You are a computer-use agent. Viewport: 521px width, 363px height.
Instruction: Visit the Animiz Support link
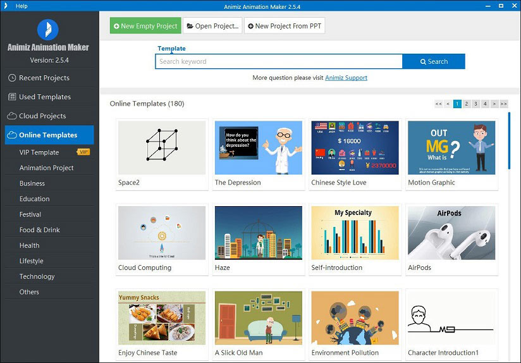[346, 78]
